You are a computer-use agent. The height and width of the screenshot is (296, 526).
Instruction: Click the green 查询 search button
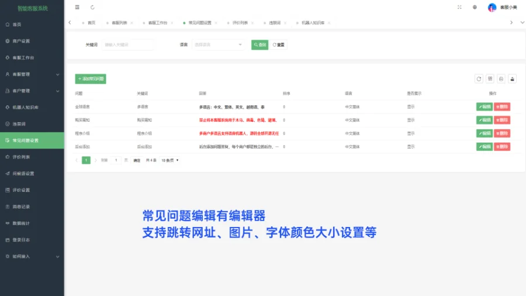(x=260, y=44)
